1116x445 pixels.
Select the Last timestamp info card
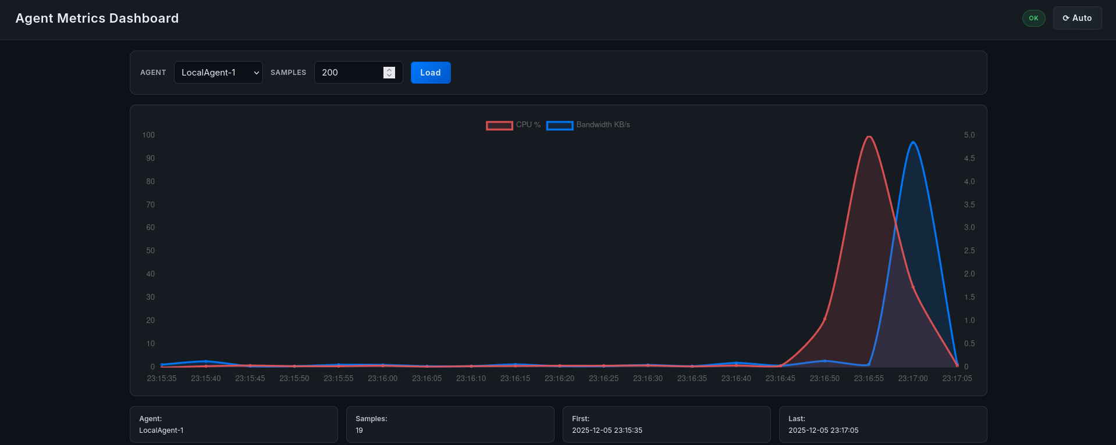pyautogui.click(x=883, y=425)
